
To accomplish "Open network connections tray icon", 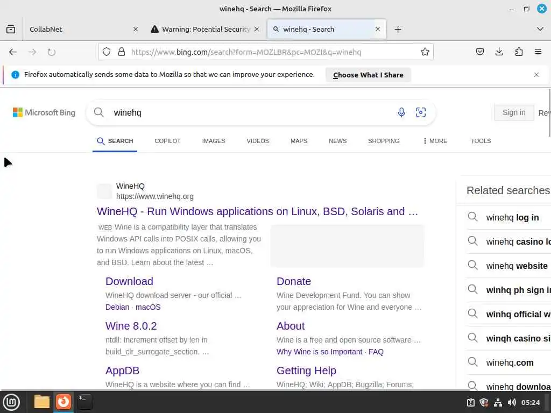I will tap(498, 402).
